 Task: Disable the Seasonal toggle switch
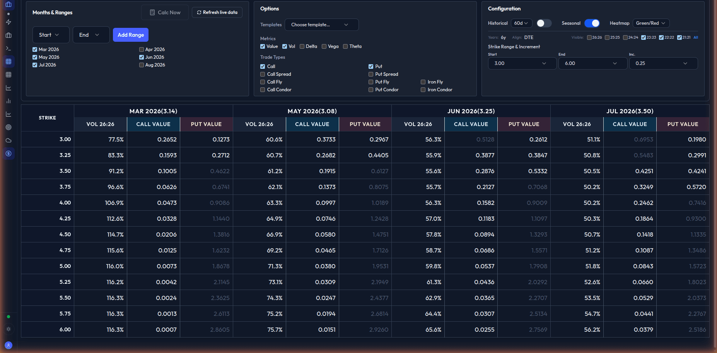(x=592, y=23)
